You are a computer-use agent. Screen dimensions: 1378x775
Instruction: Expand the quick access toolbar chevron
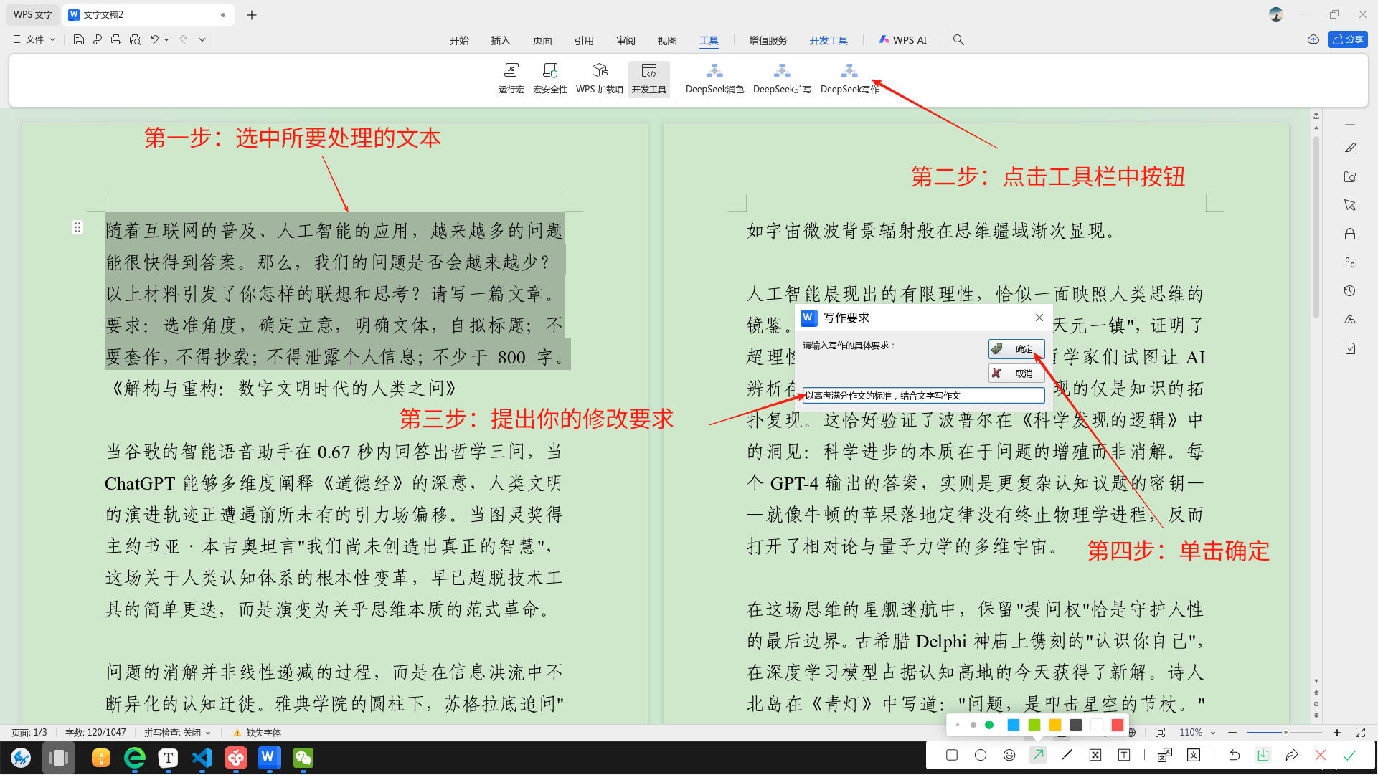pos(202,40)
